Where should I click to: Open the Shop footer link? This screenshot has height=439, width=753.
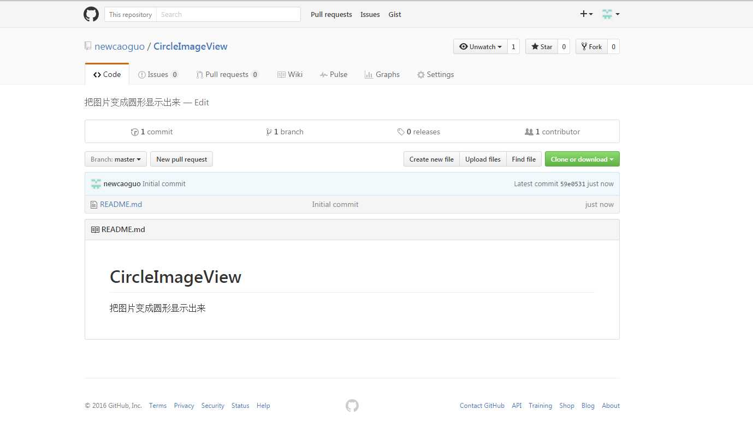pos(567,406)
